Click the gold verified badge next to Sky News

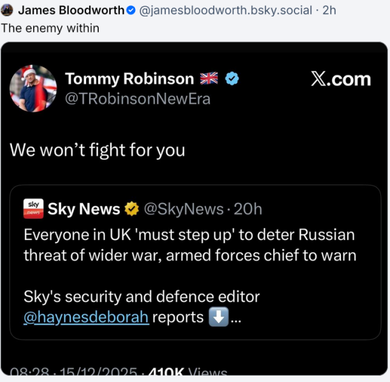pyautogui.click(x=131, y=209)
